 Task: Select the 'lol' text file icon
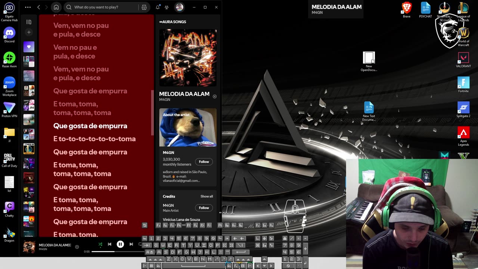(9, 184)
